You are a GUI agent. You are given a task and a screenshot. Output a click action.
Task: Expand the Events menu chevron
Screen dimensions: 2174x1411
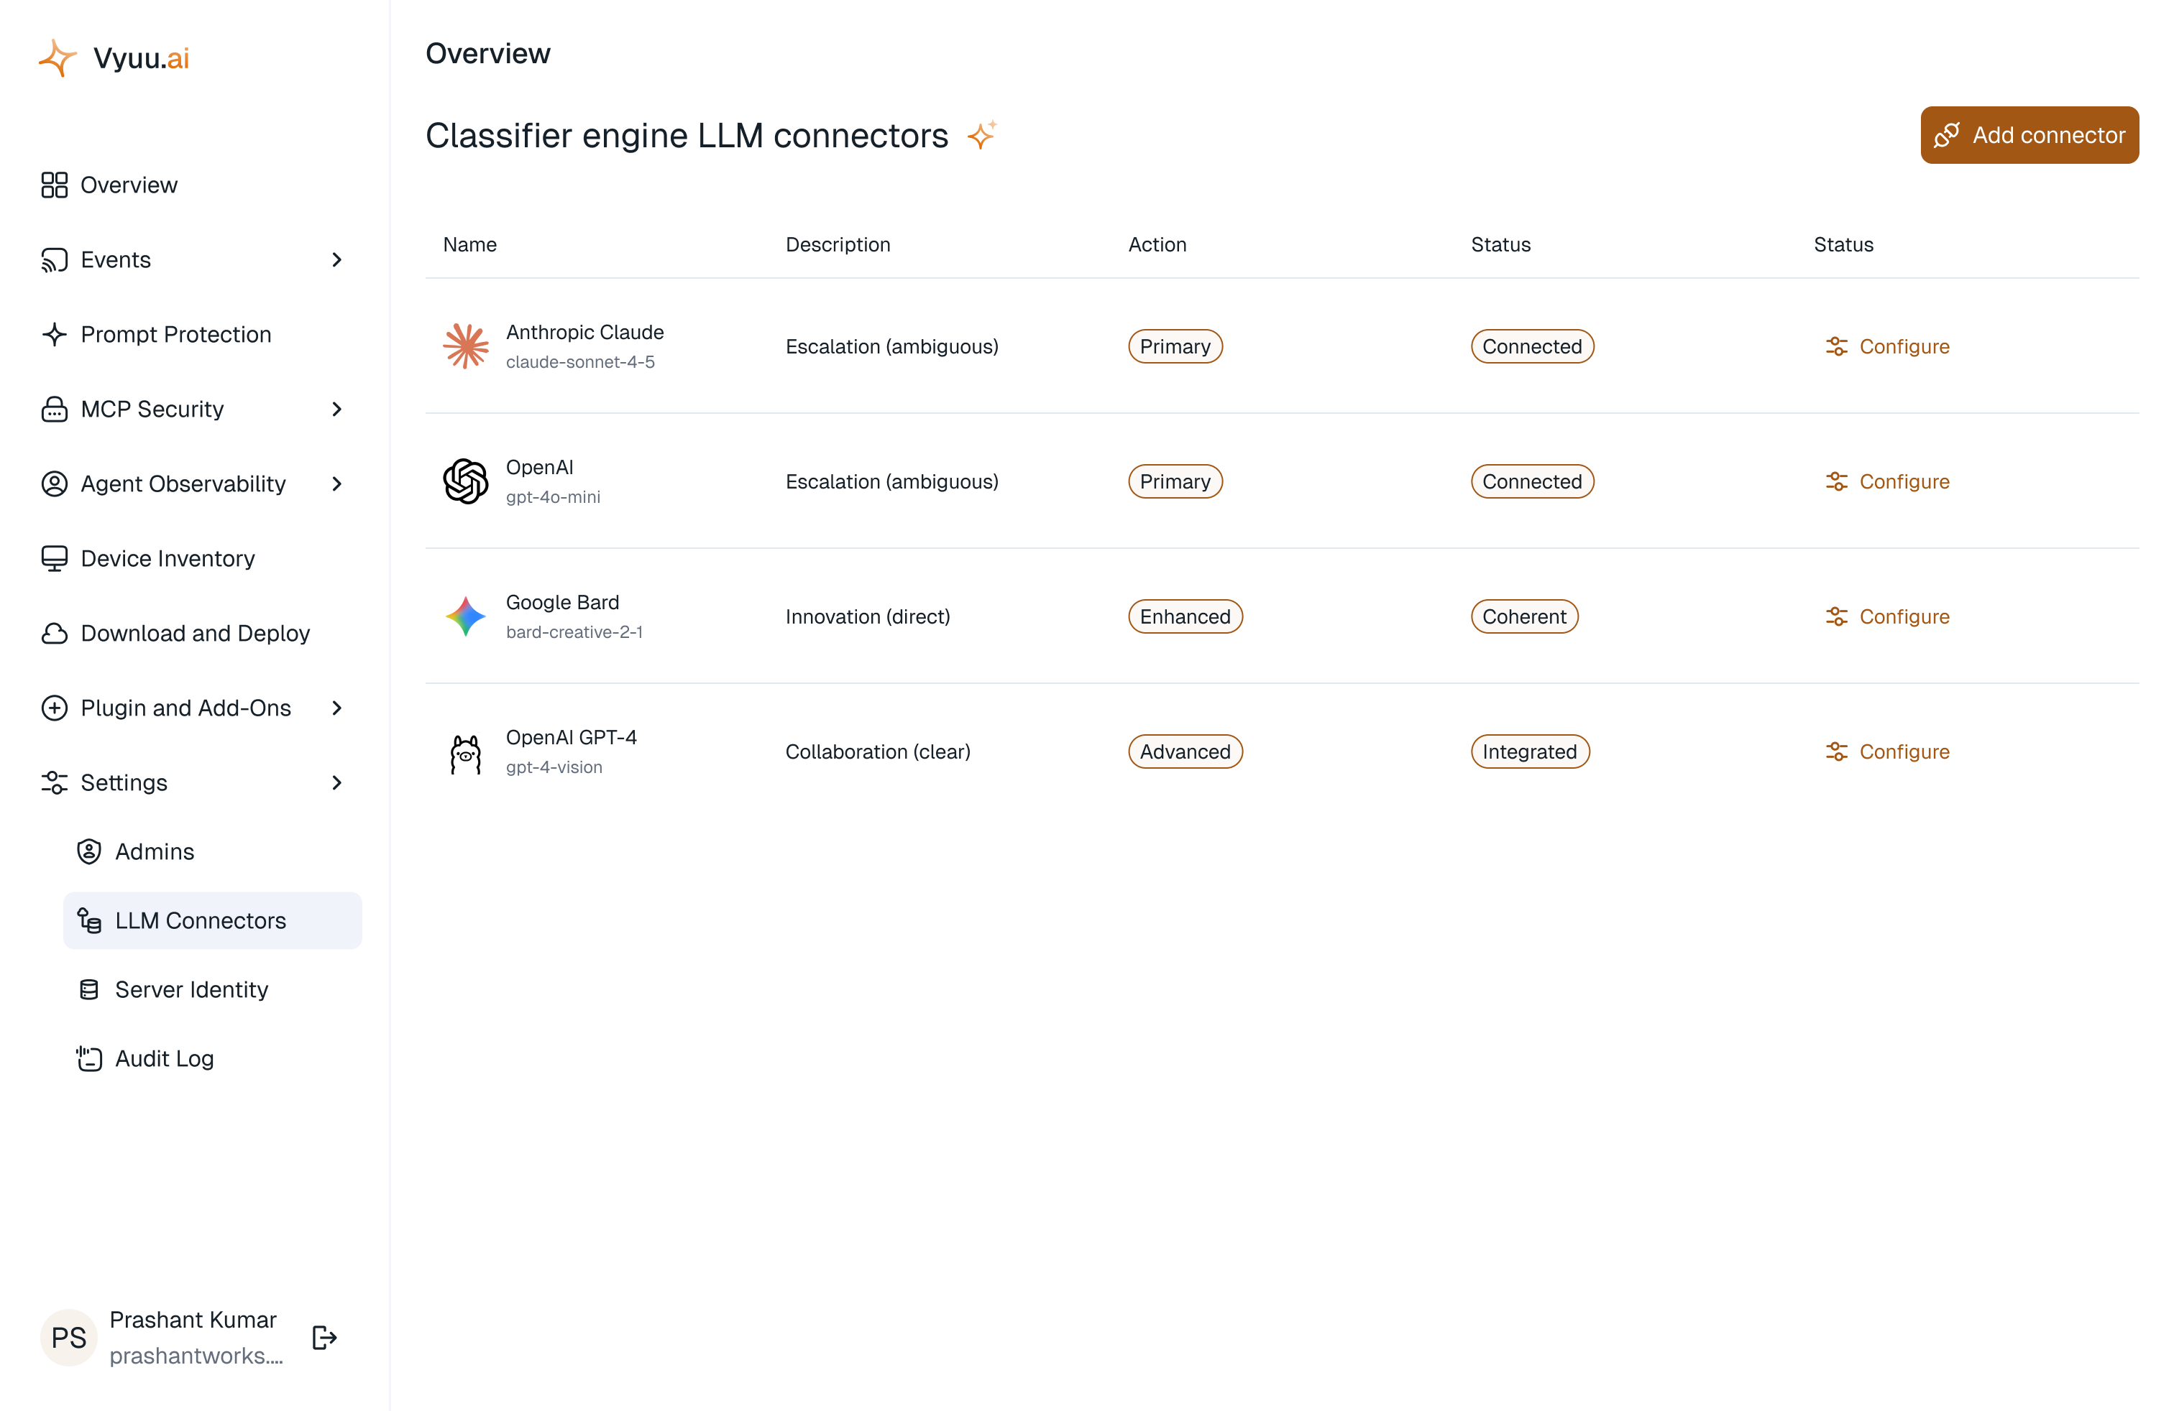pos(337,260)
